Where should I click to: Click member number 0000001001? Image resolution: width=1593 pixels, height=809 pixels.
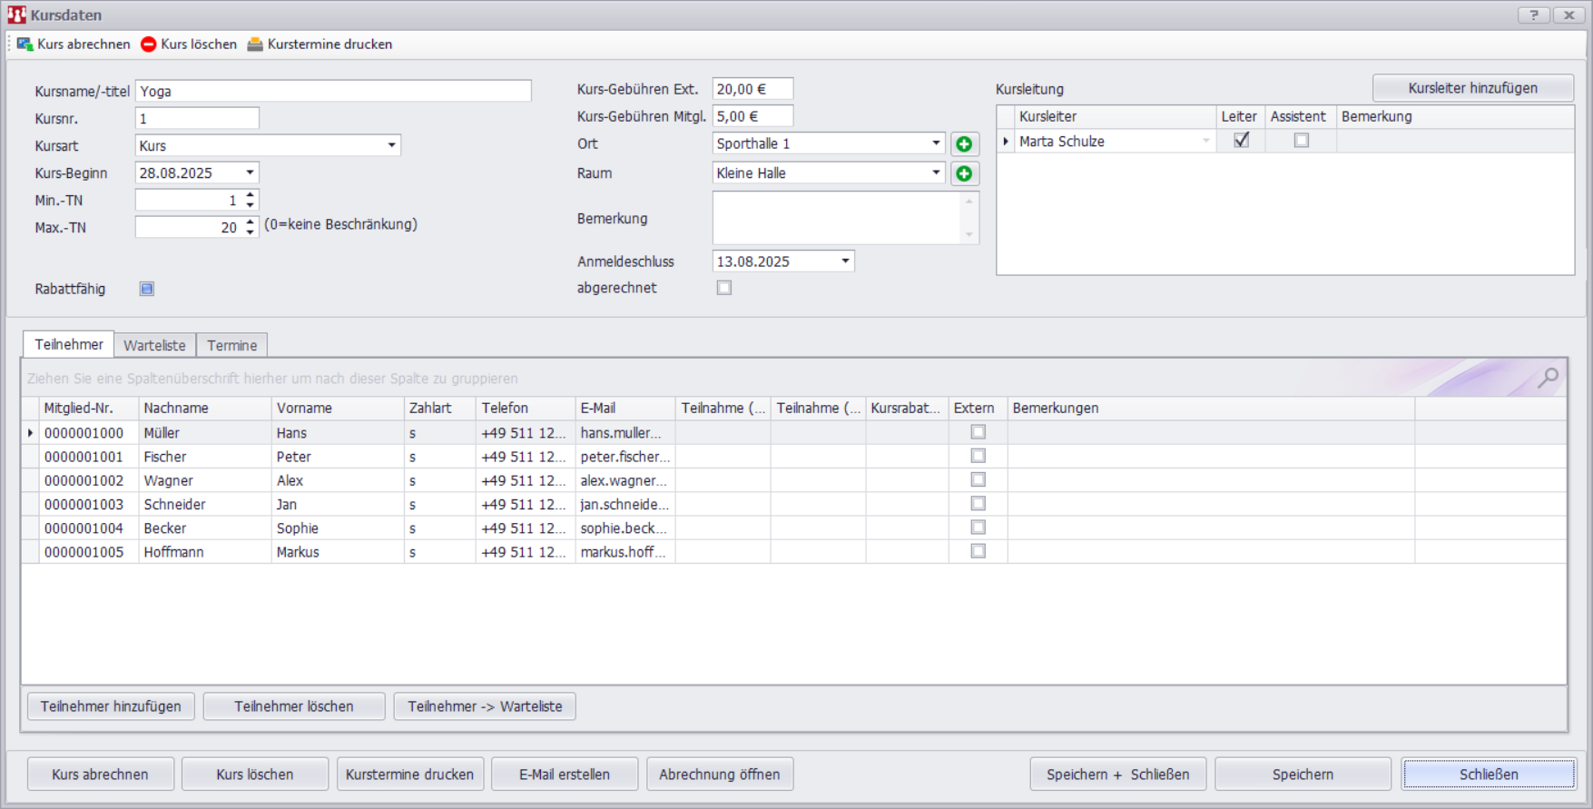pyautogui.click(x=89, y=457)
